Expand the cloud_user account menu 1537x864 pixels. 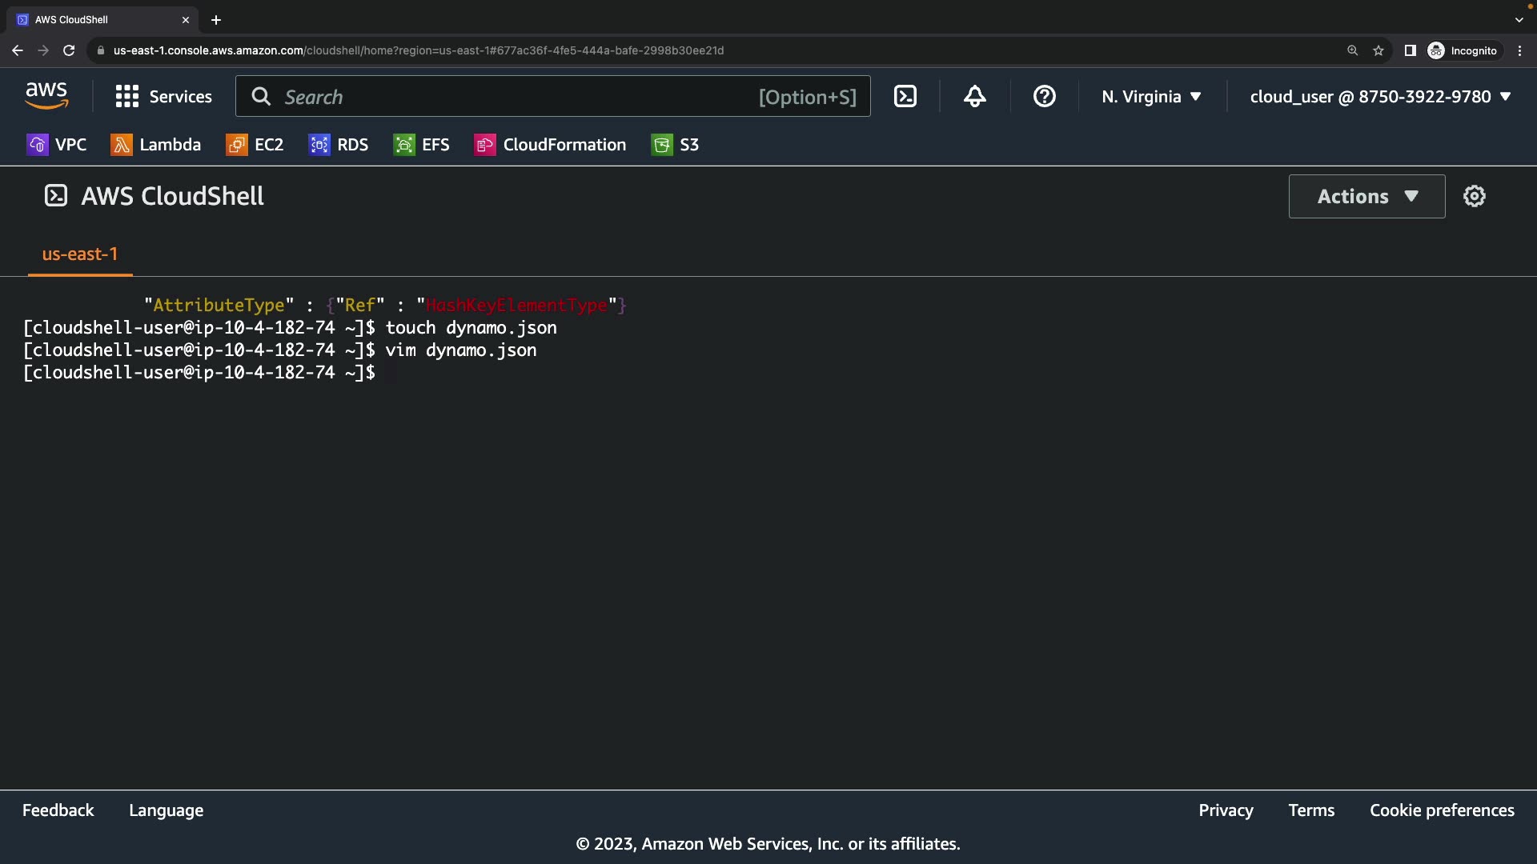[1380, 97]
